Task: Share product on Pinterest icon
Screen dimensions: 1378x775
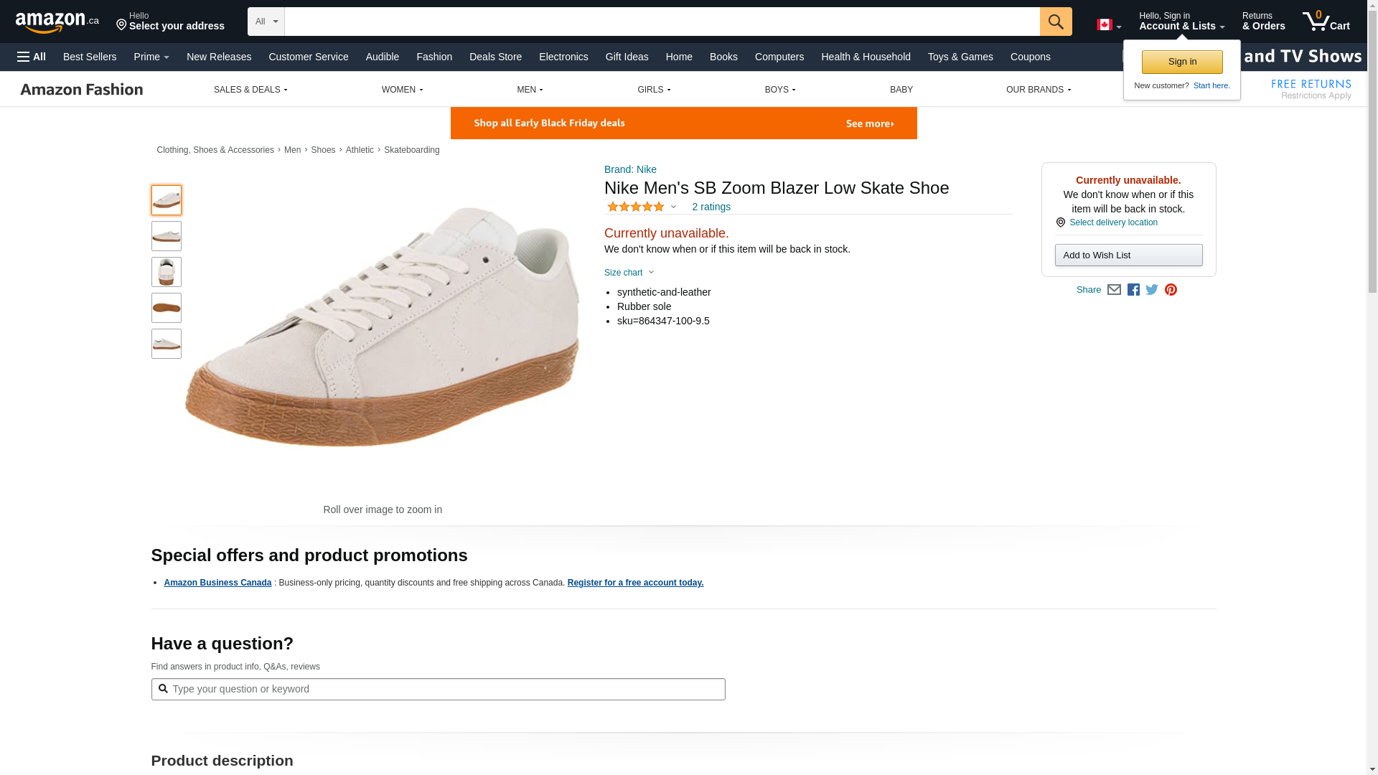Action: [1171, 290]
